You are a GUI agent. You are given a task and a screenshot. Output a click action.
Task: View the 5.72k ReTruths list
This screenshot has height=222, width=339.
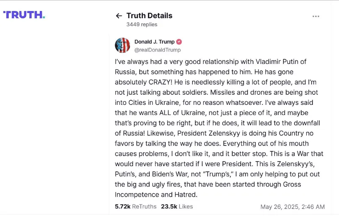[x=136, y=206]
